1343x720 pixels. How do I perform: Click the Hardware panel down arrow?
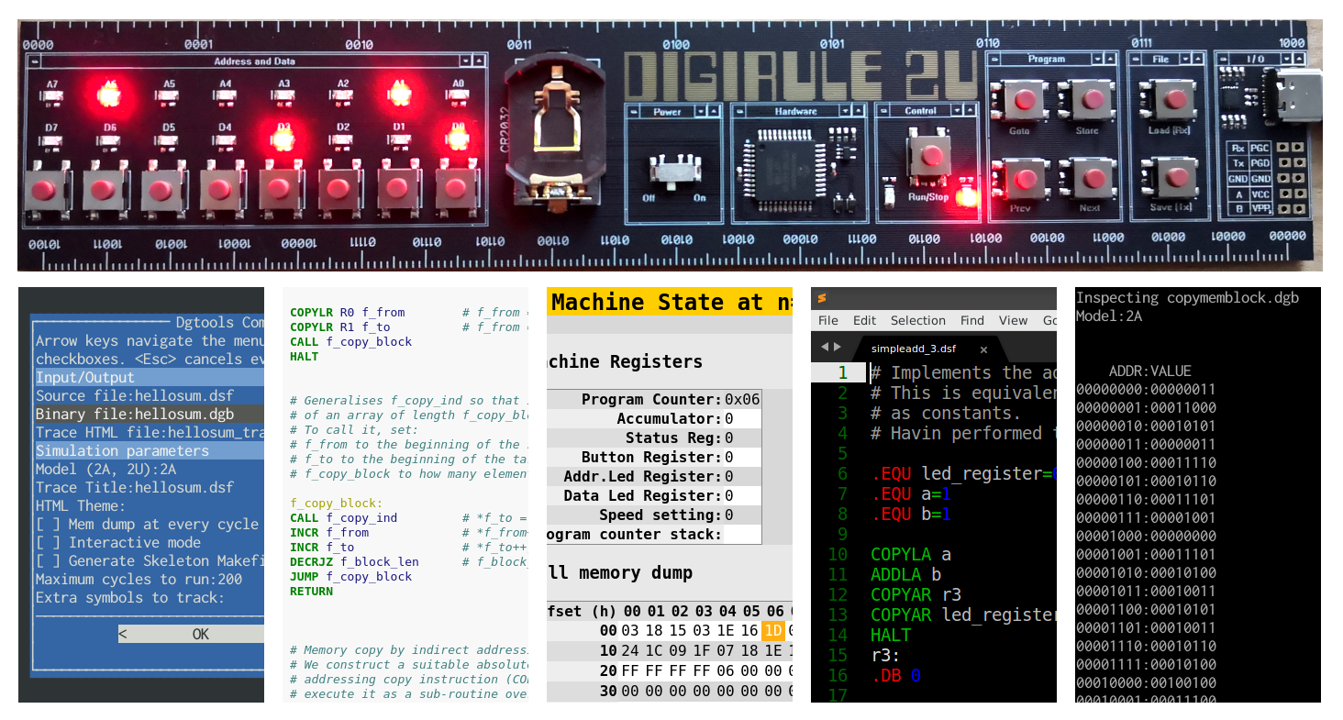843,111
